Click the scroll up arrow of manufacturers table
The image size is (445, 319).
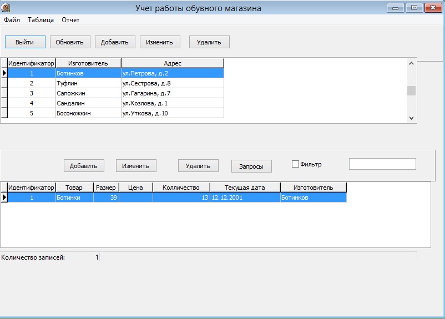[411, 64]
